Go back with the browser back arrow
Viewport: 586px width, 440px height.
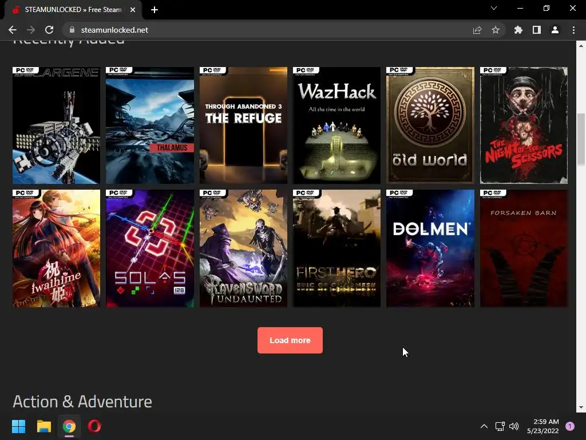13,30
